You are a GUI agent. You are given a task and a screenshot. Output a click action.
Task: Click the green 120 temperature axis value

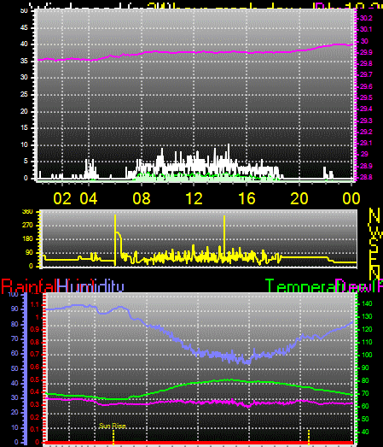coord(367,330)
